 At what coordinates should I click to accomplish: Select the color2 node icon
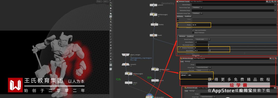[128, 83]
